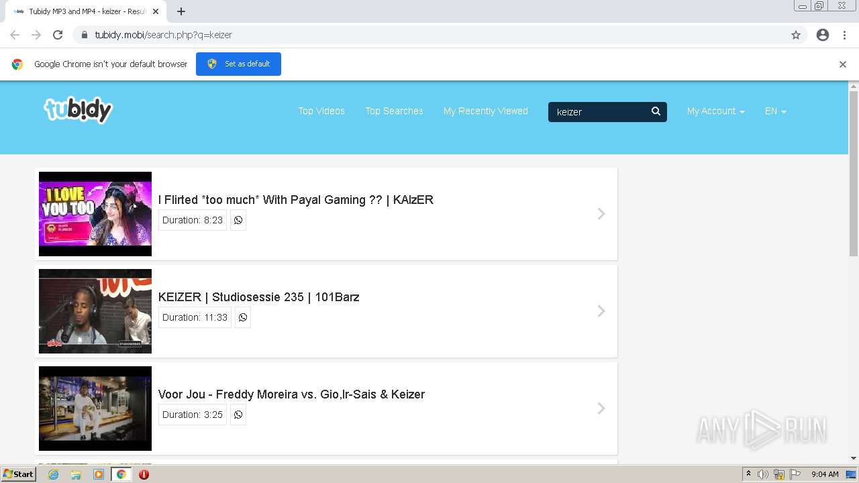This screenshot has height=483, width=859.
Task: Click the address bar URL
Action: pyautogui.click(x=164, y=35)
